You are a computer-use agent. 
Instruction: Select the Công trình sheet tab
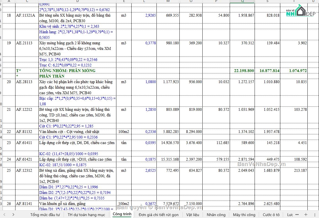point(122,214)
